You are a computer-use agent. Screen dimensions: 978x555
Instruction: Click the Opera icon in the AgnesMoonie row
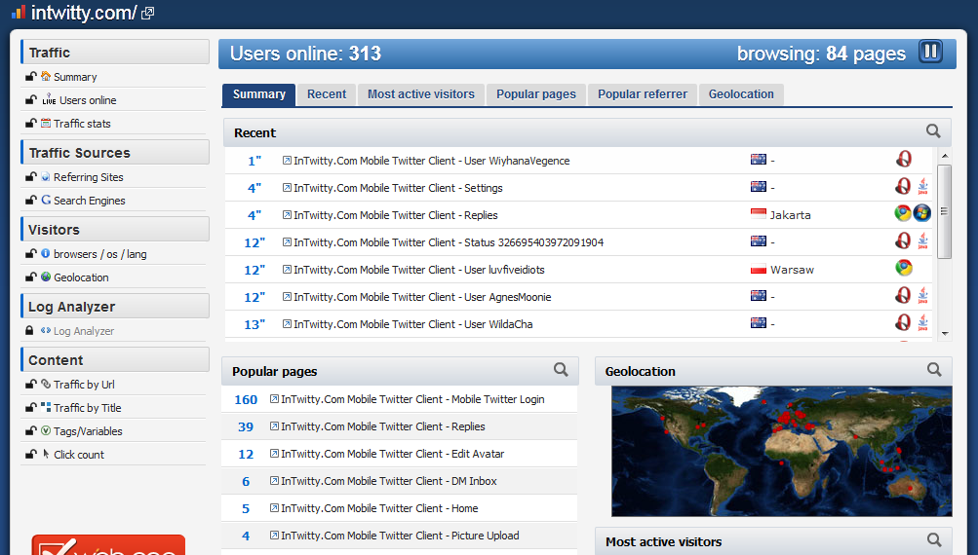point(903,295)
